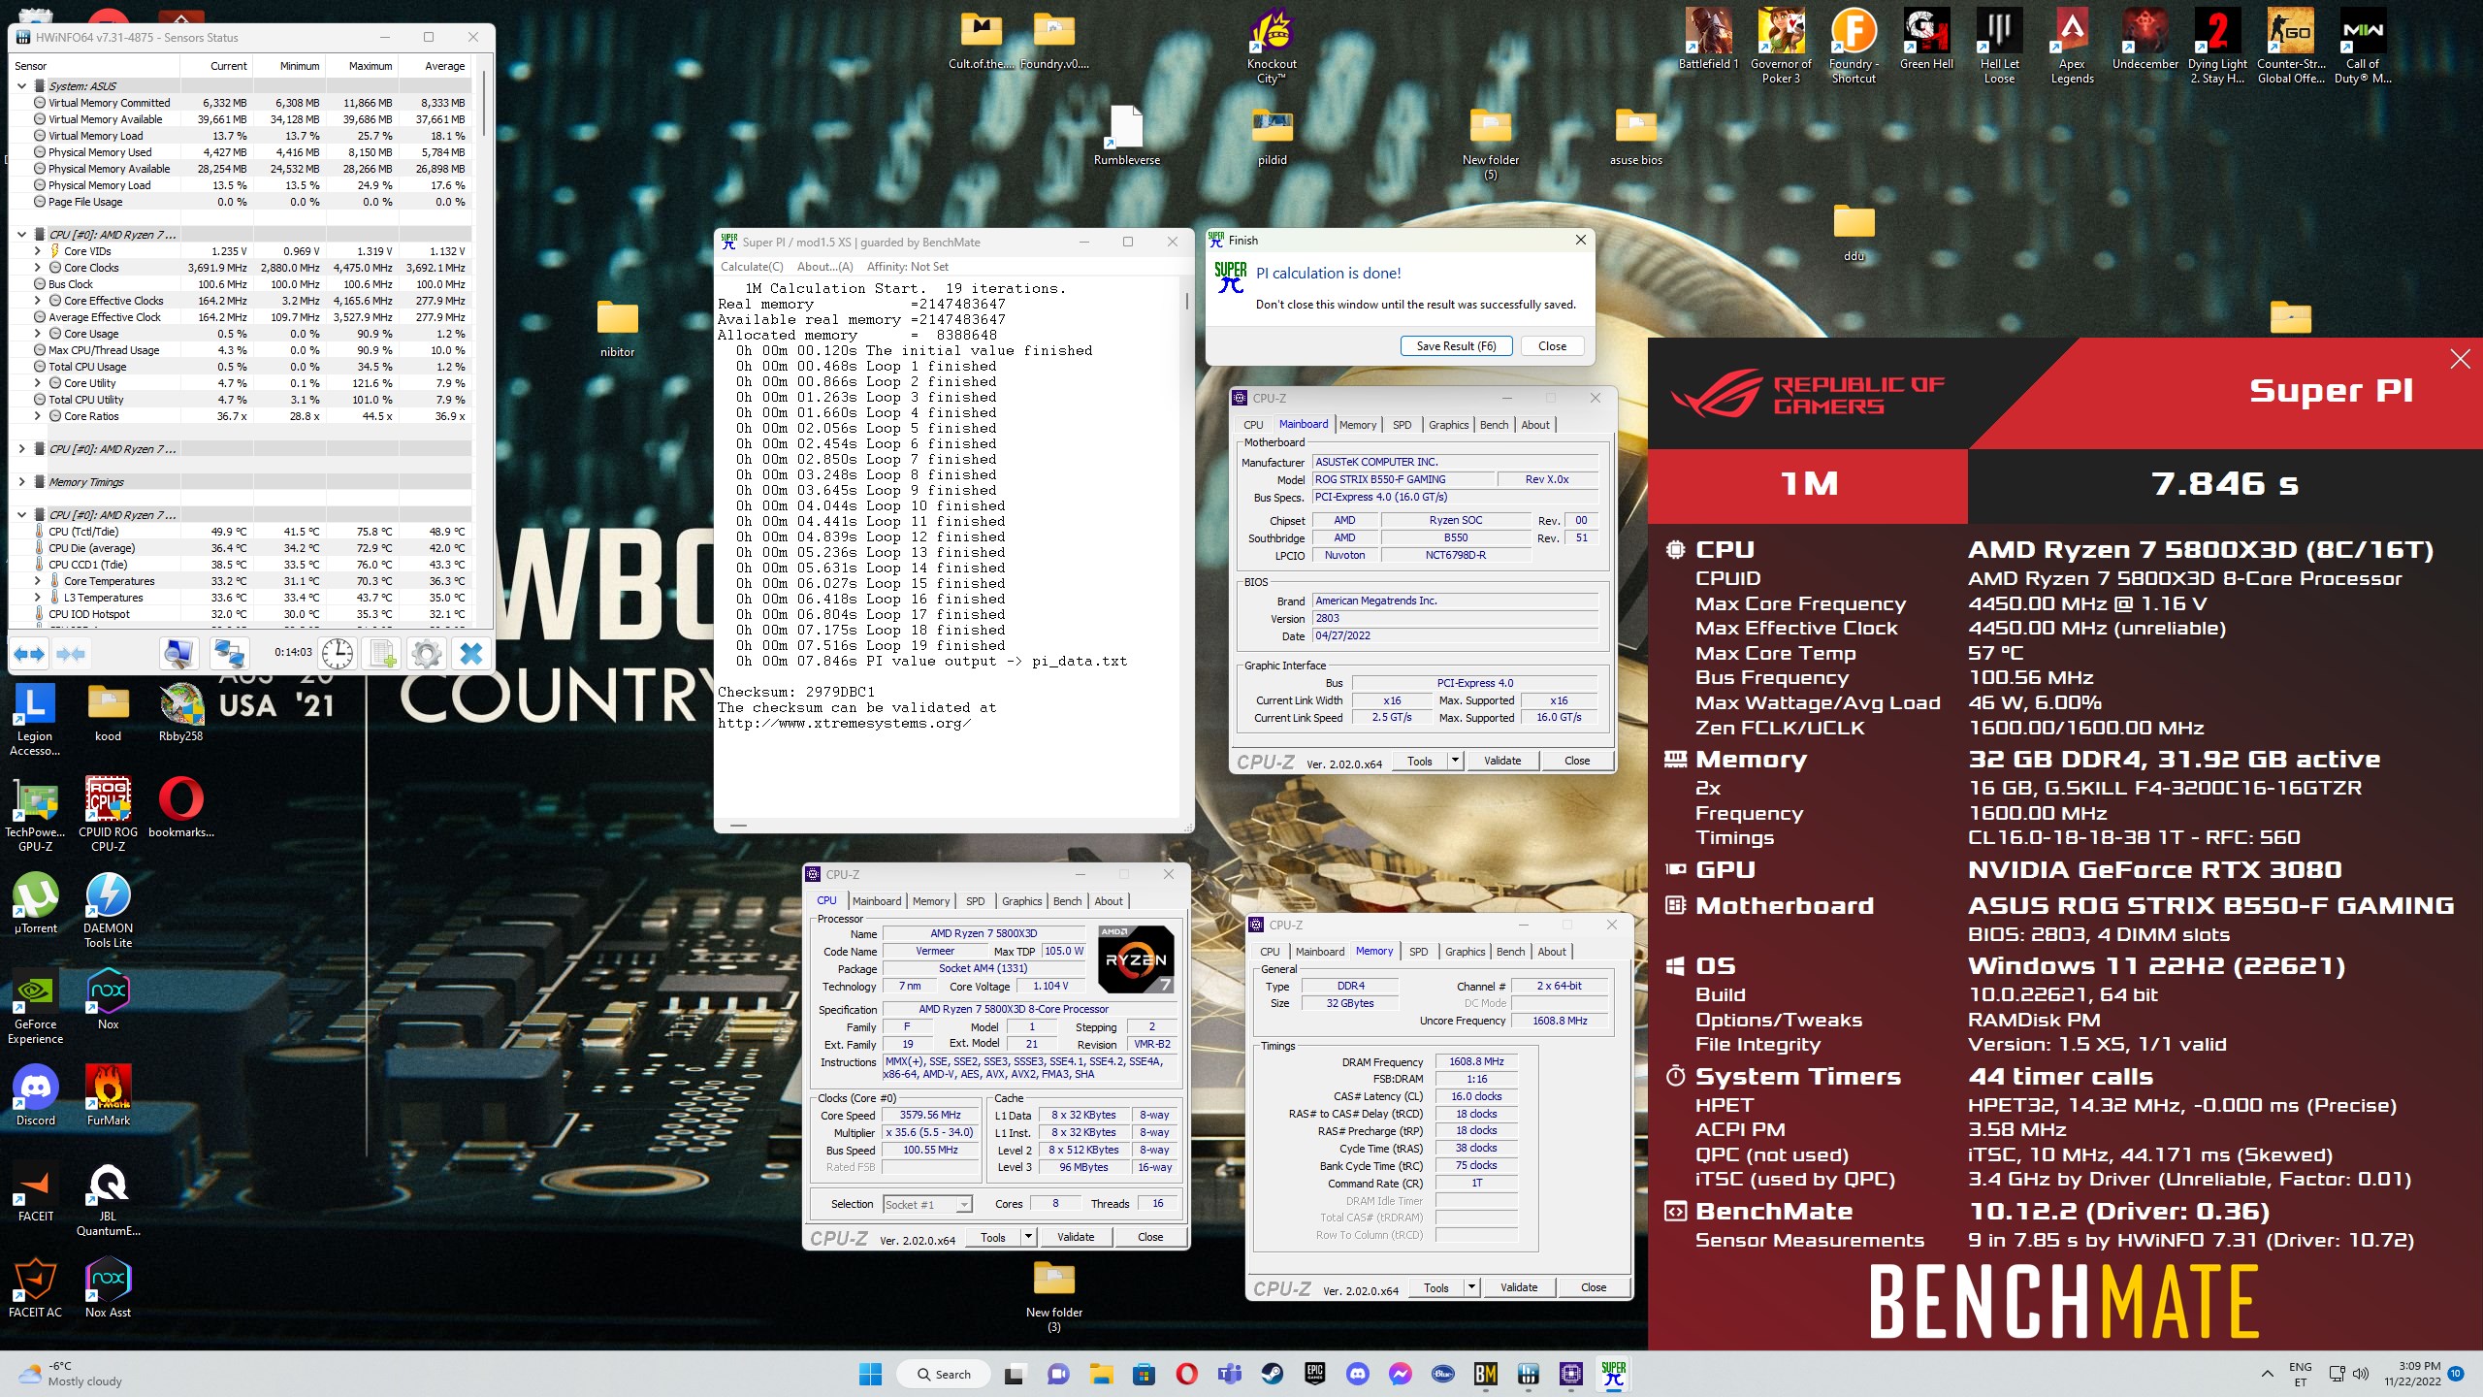Click Tools button in CPU-Z Processor window
2483x1397 pixels.
[x=993, y=1237]
